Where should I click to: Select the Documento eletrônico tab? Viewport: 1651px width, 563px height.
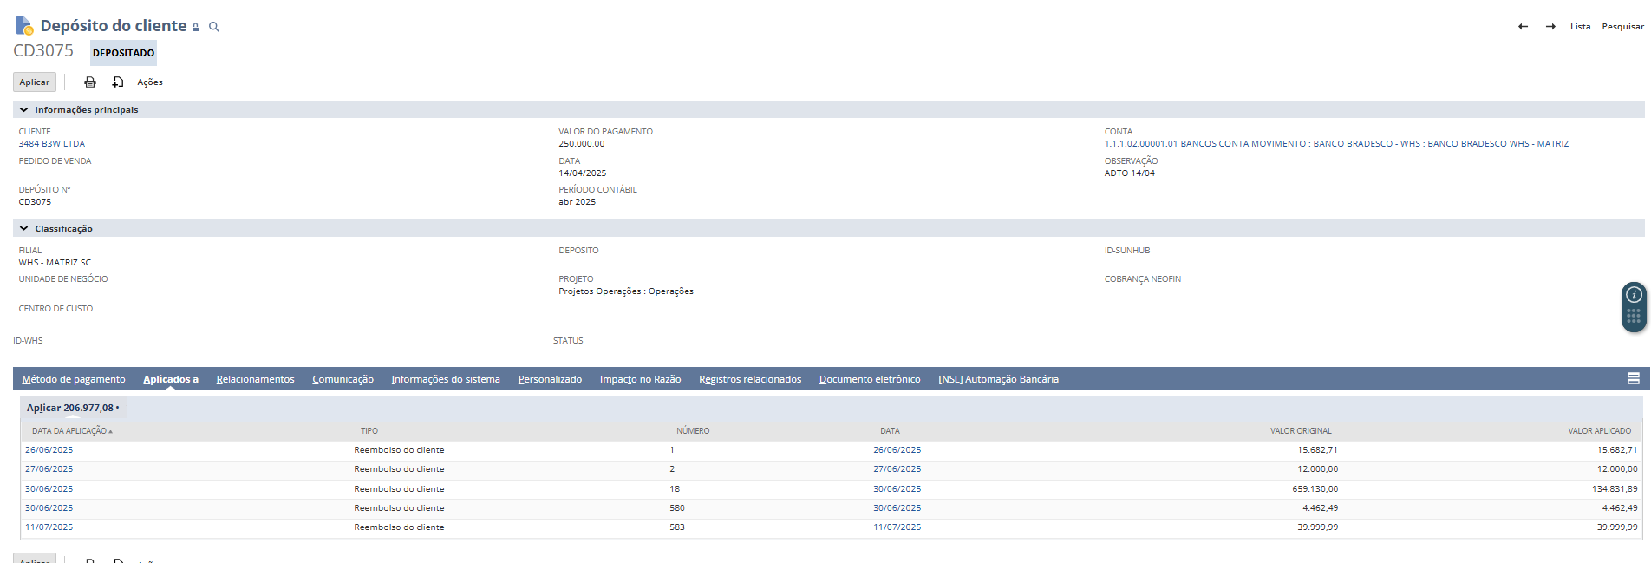click(869, 380)
